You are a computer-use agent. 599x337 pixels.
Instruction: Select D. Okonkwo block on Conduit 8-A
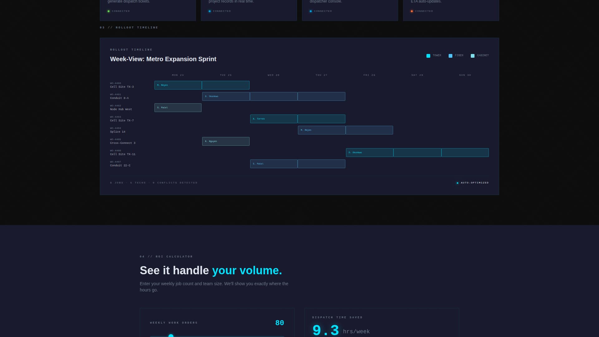point(226,96)
